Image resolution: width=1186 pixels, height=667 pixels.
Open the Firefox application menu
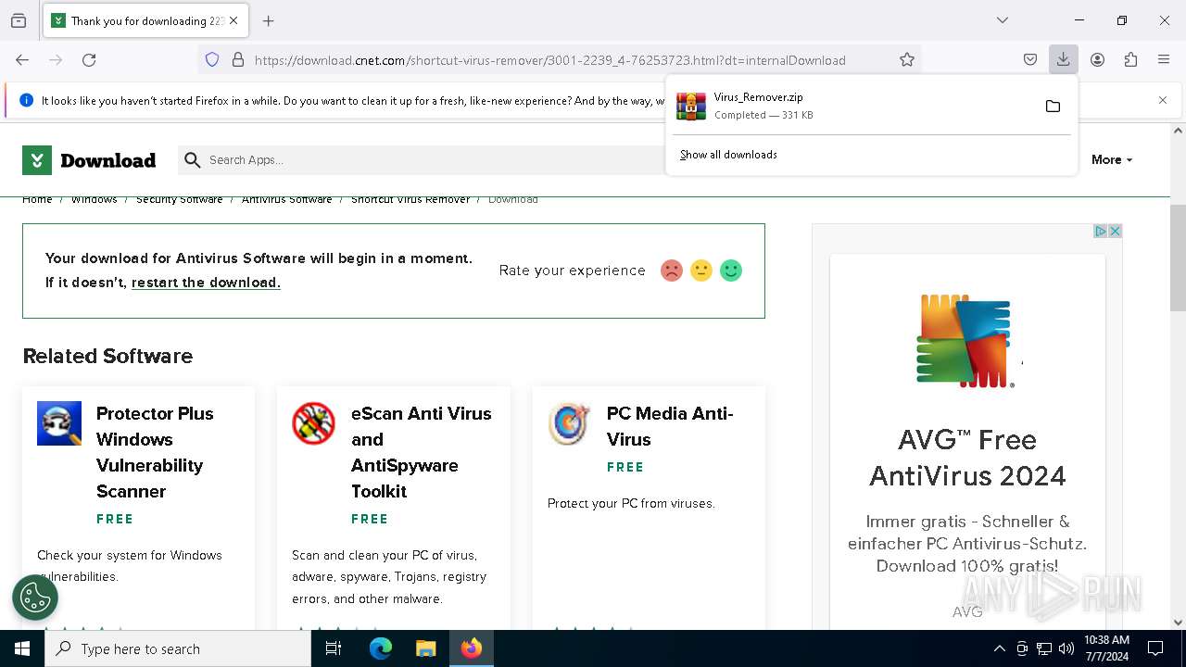coord(1164,59)
